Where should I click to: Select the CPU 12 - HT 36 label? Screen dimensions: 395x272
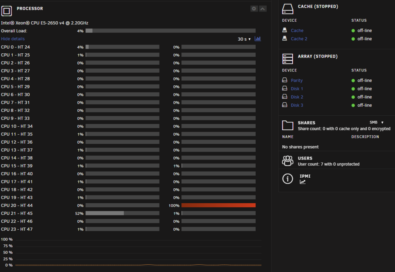17,142
